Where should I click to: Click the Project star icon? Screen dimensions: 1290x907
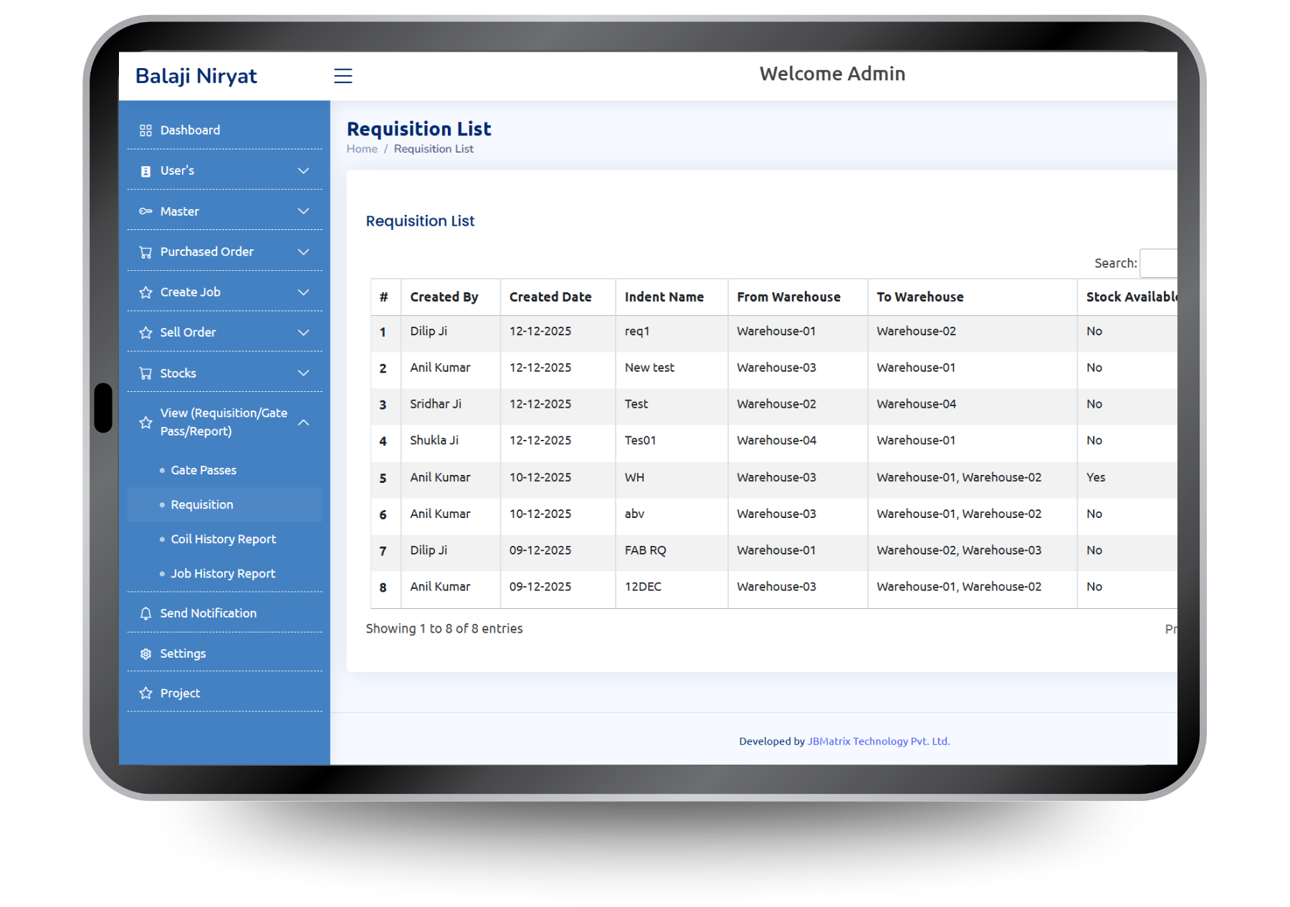[x=145, y=694]
